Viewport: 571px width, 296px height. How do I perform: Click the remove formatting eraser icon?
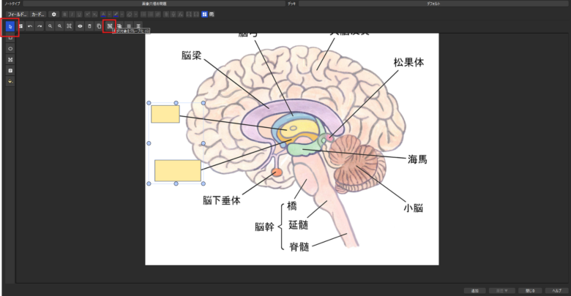pos(130,14)
